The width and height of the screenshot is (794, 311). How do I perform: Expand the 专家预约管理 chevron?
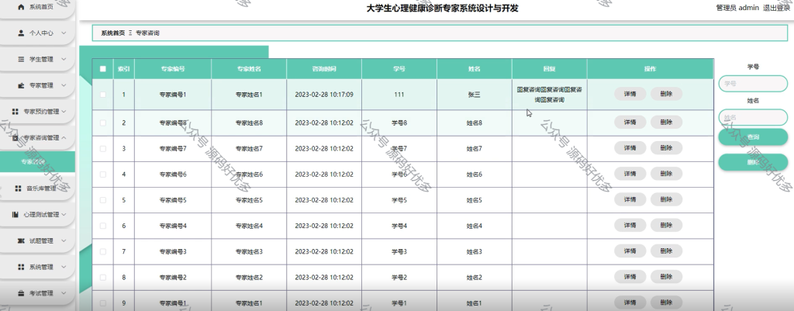click(x=64, y=112)
